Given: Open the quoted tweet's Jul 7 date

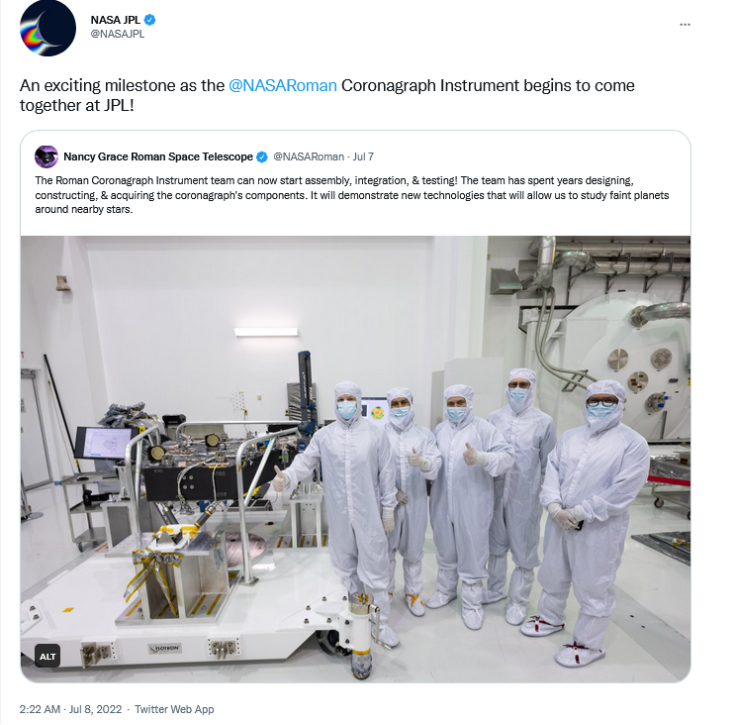Looking at the screenshot, I should pos(363,156).
